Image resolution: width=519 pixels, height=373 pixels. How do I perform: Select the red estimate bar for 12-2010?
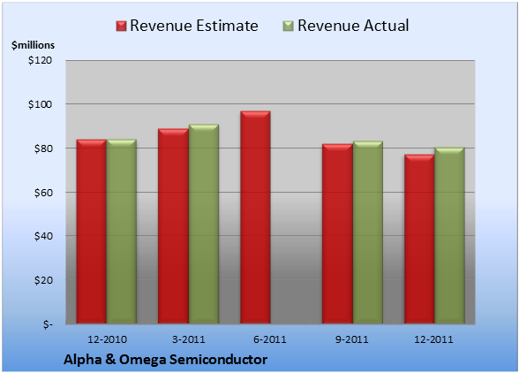pyautogui.click(x=92, y=232)
